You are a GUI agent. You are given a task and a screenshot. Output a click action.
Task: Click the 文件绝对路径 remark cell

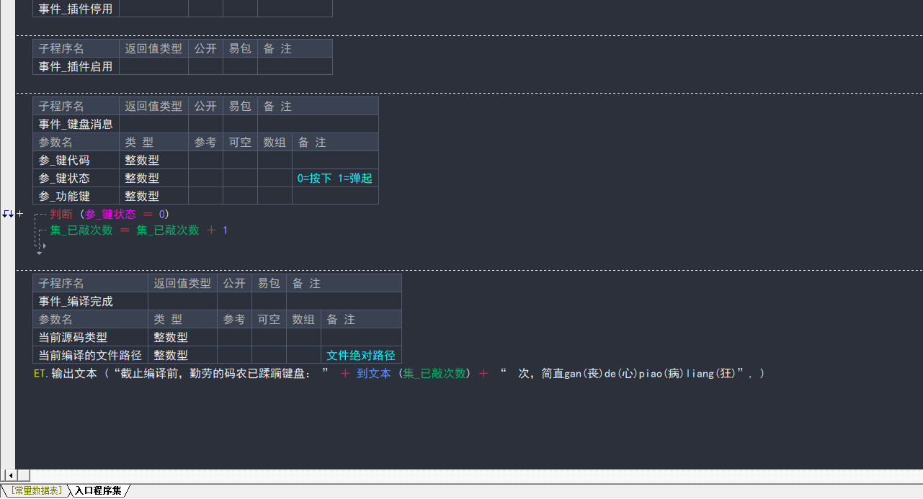pyautogui.click(x=361, y=355)
